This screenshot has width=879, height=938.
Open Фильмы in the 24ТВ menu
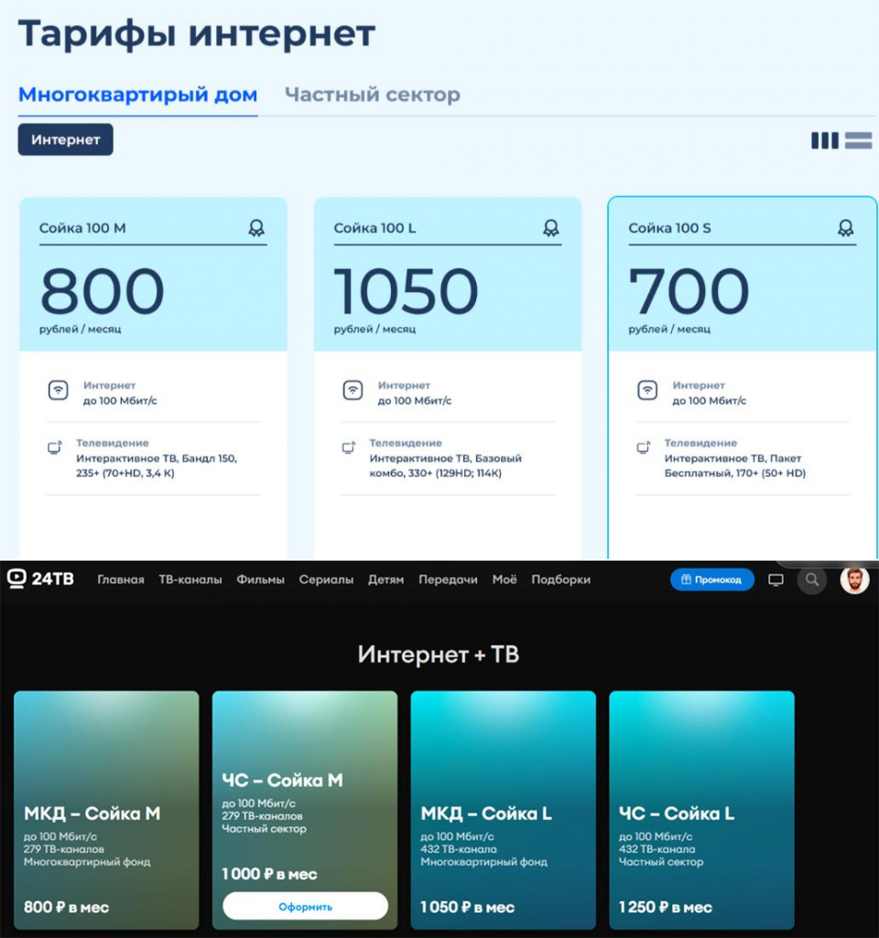(260, 580)
